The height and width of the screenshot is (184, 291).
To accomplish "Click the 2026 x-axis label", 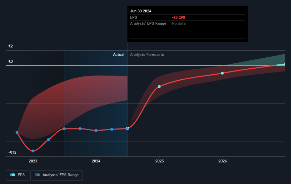I will tap(223, 161).
